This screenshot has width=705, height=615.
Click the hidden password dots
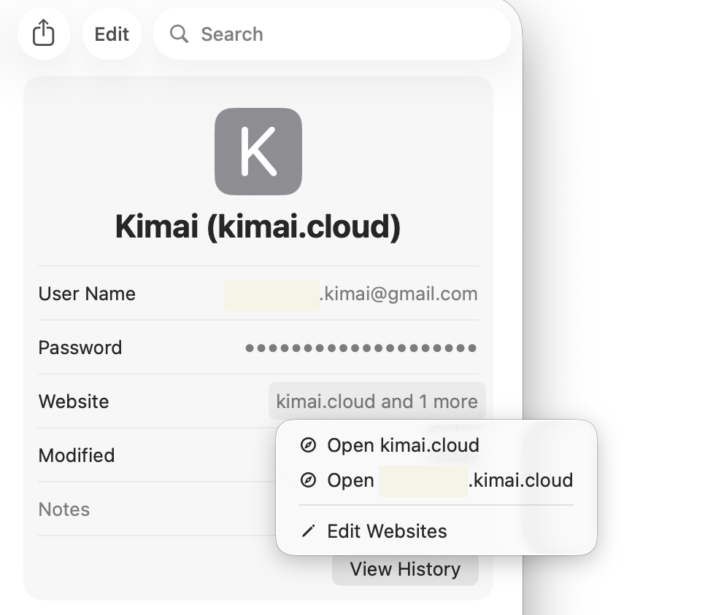361,348
